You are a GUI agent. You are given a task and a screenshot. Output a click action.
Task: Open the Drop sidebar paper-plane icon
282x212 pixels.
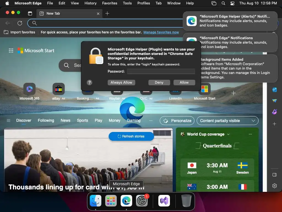point(275,100)
